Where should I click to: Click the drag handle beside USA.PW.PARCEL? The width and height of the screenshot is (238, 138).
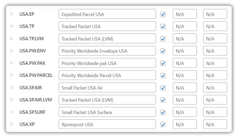click(x=12, y=75)
